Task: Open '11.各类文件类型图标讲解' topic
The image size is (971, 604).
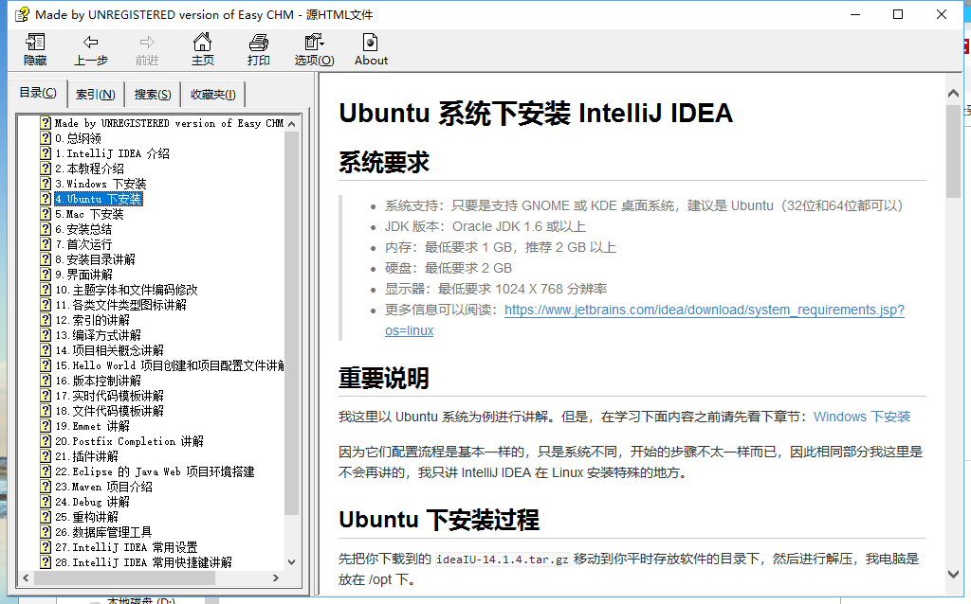Action: pos(120,305)
